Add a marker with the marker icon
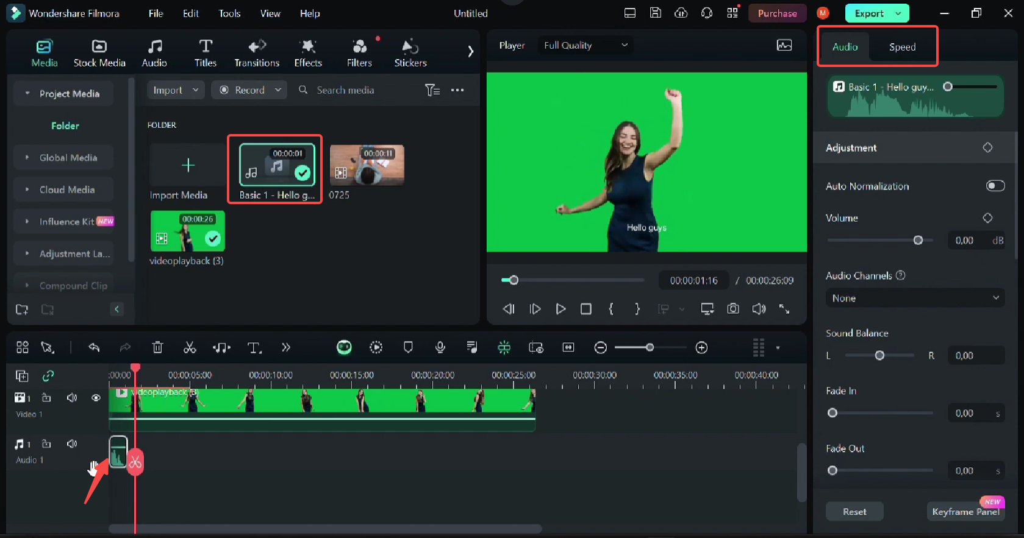Screen dimensions: 1024x538 coord(408,347)
